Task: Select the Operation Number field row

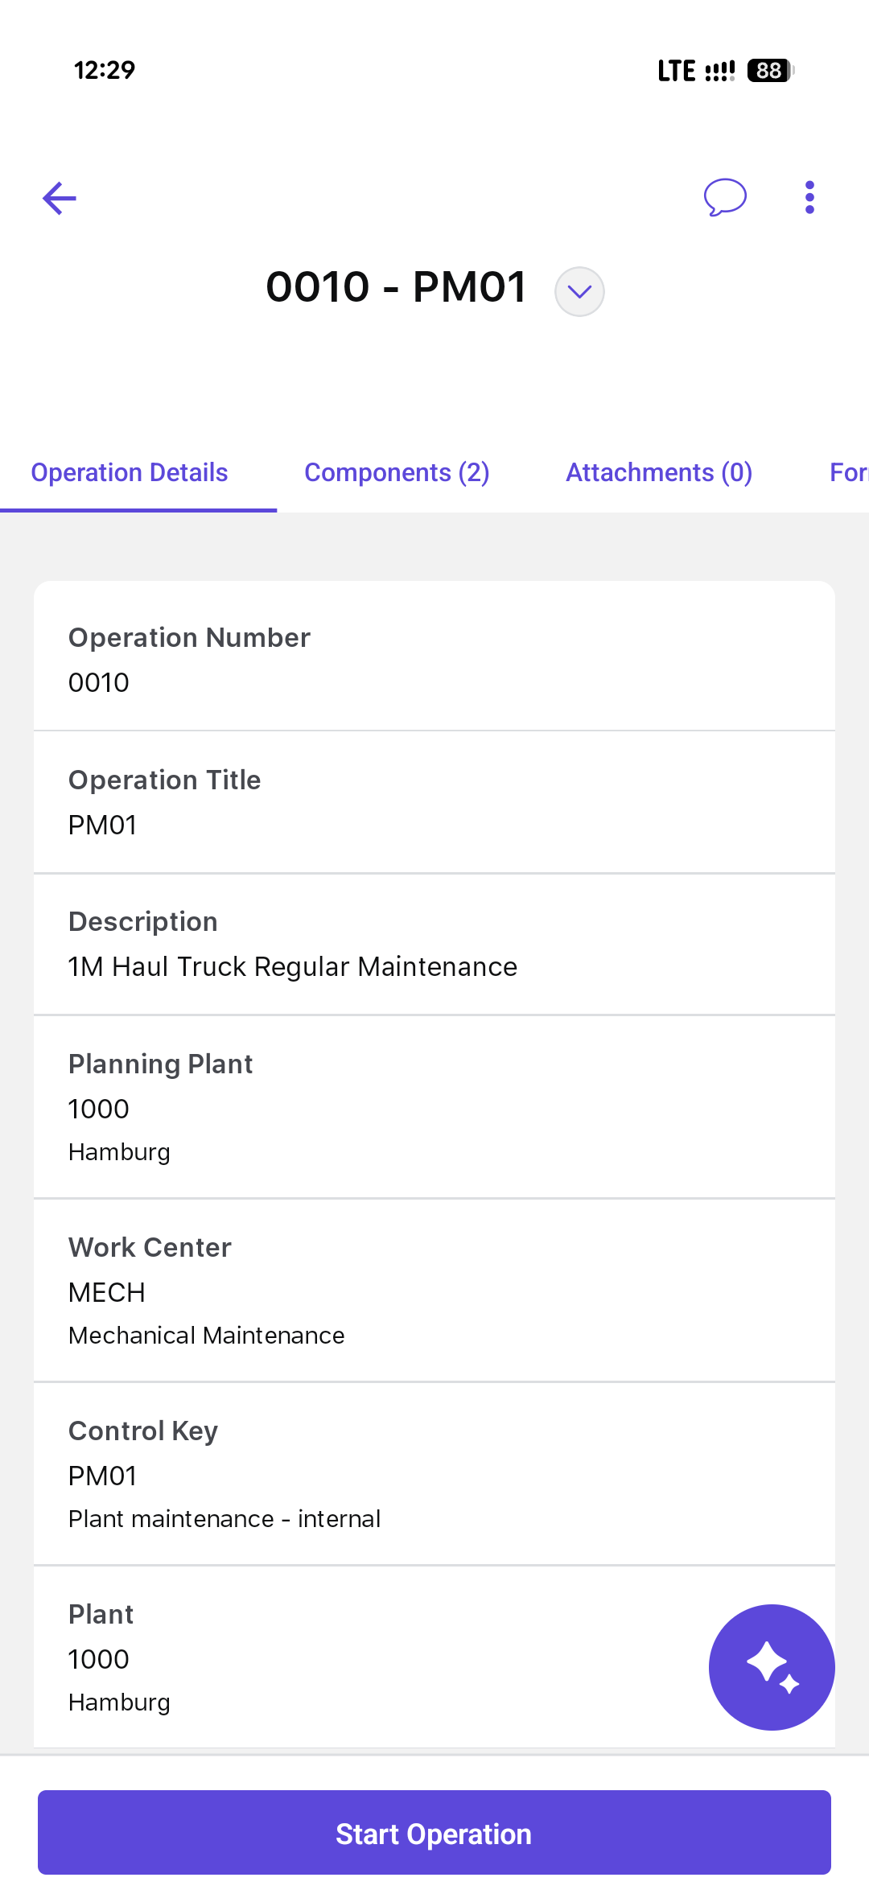Action: [x=434, y=658]
